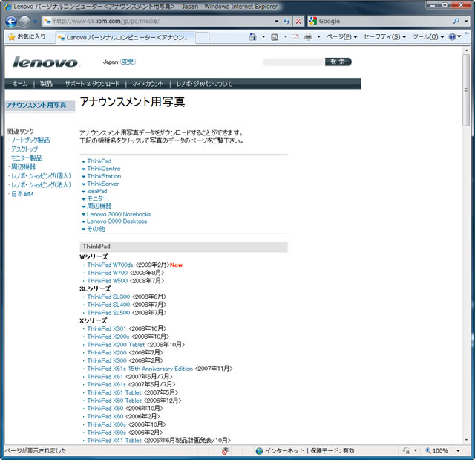
Task: Select the Lenovo page tab
Action: point(125,38)
